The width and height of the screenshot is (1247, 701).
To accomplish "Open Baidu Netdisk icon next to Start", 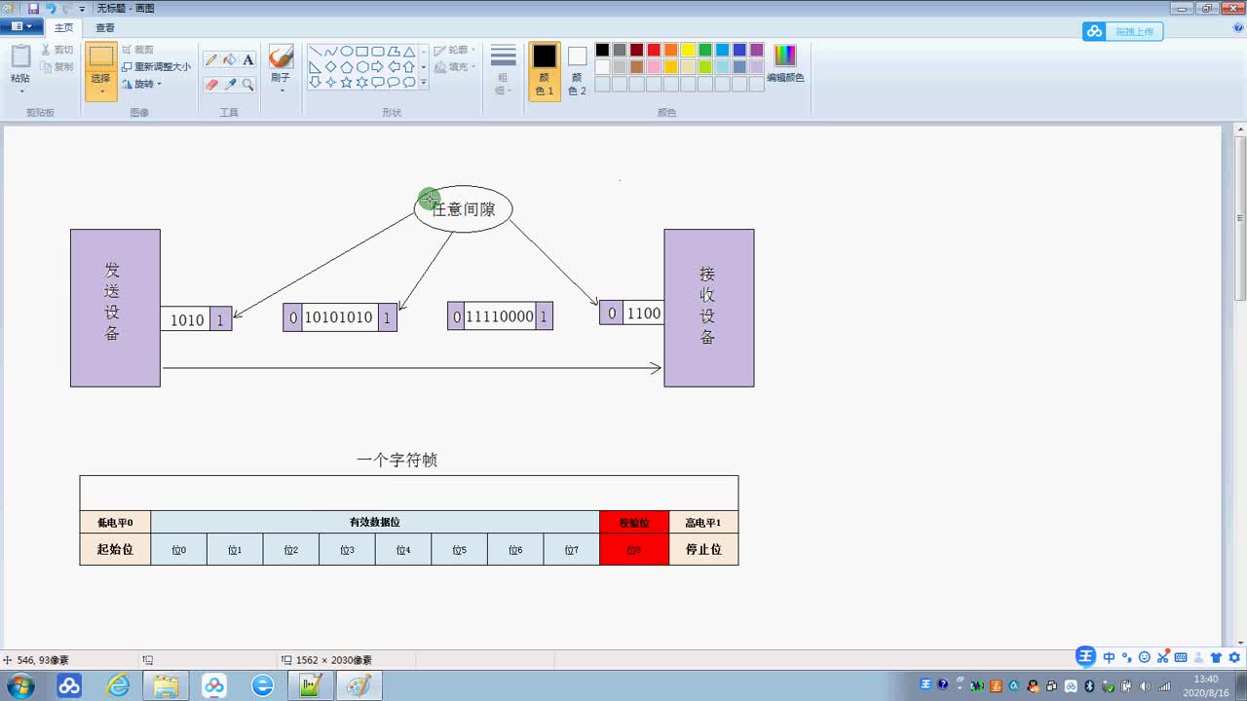I will pyautogui.click(x=69, y=685).
